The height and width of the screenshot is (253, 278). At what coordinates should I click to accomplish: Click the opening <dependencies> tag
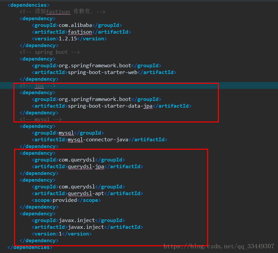tap(28, 5)
